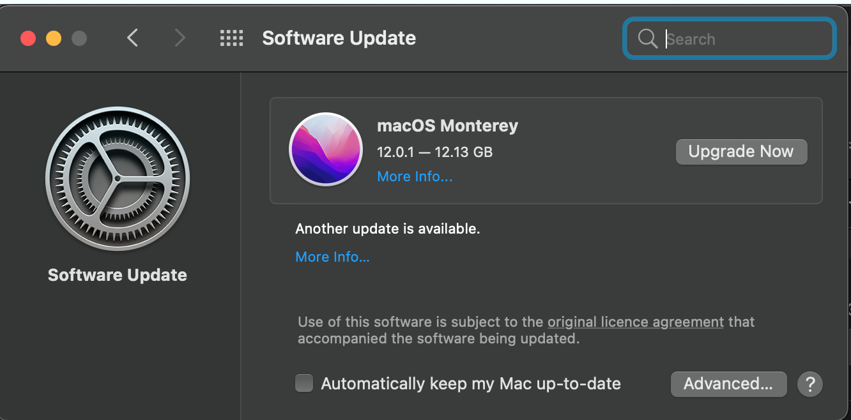Open More Info under macOS Monterey
The image size is (851, 420).
pos(415,177)
